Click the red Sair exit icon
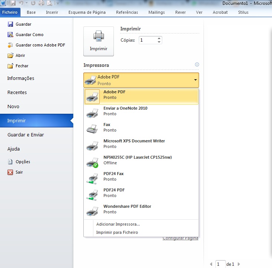 tap(10, 172)
